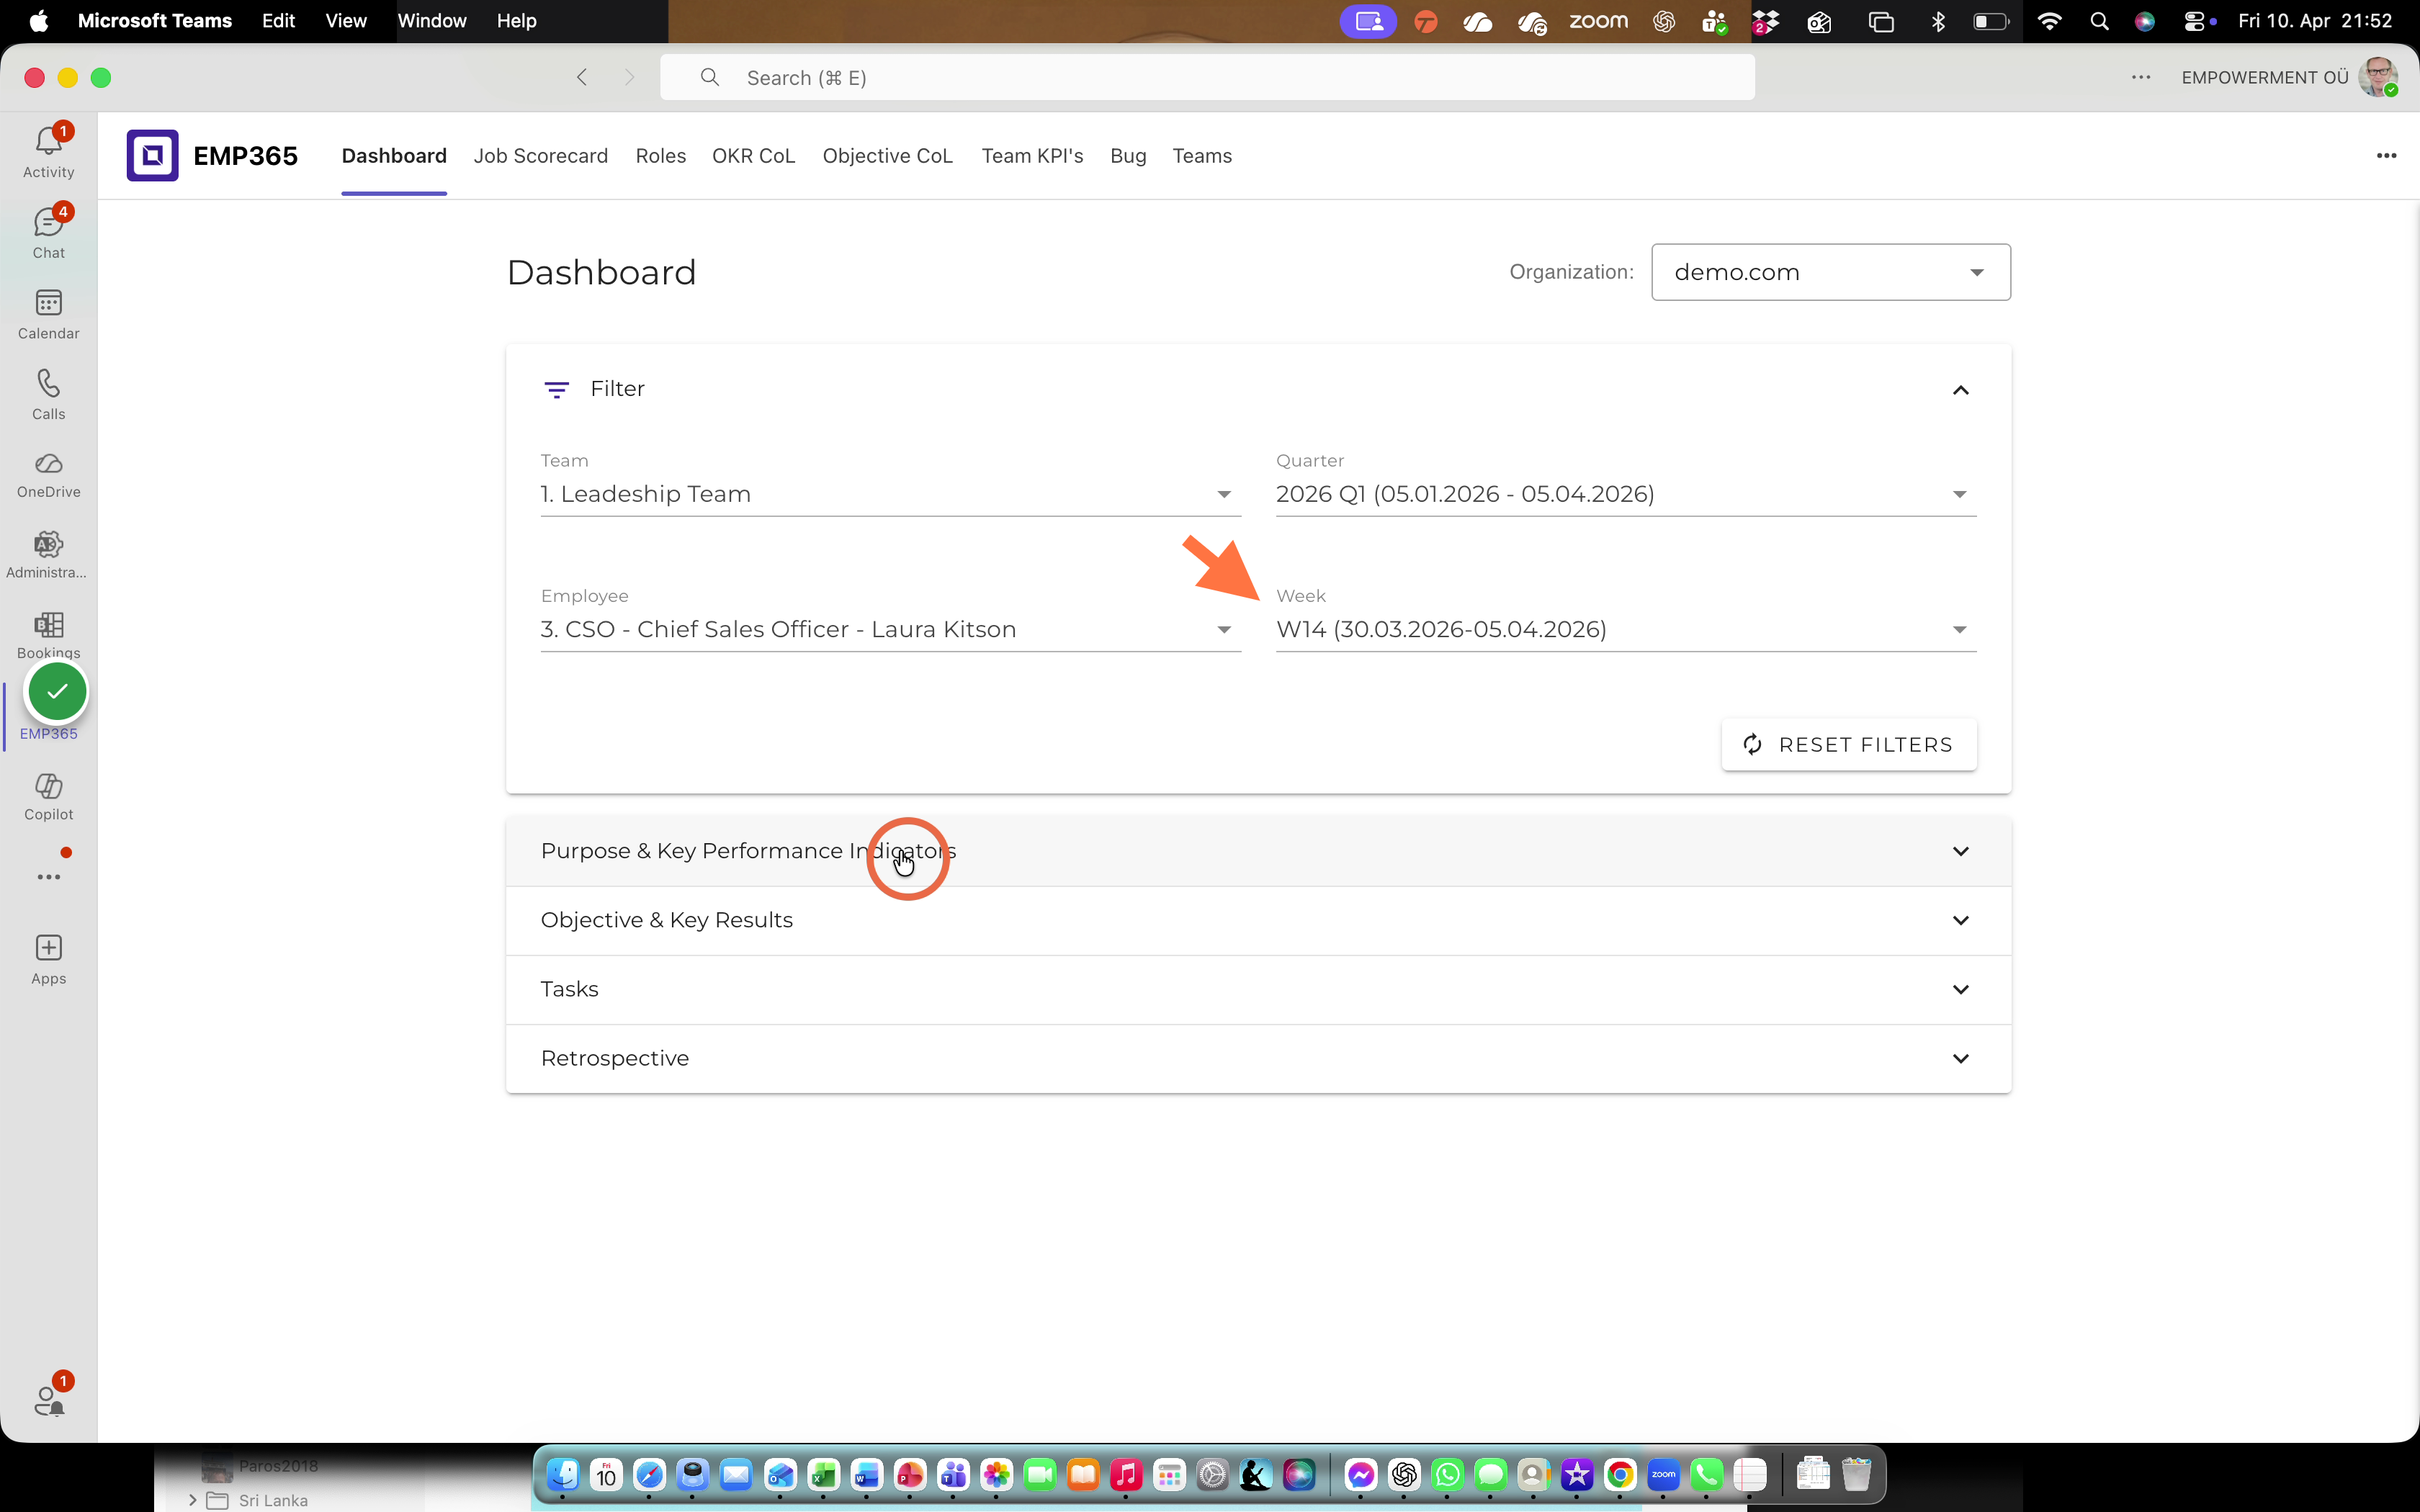Open the Organization dropdown showing demo.com

click(x=1830, y=272)
